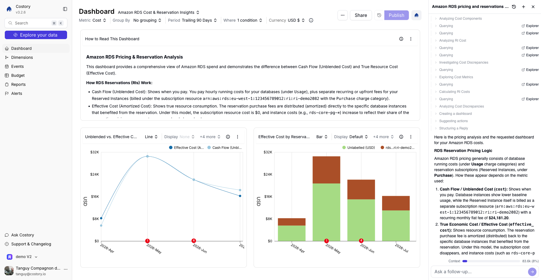This screenshot has width=541, height=280.
Task: Close the assistant panel
Action: click(533, 7)
